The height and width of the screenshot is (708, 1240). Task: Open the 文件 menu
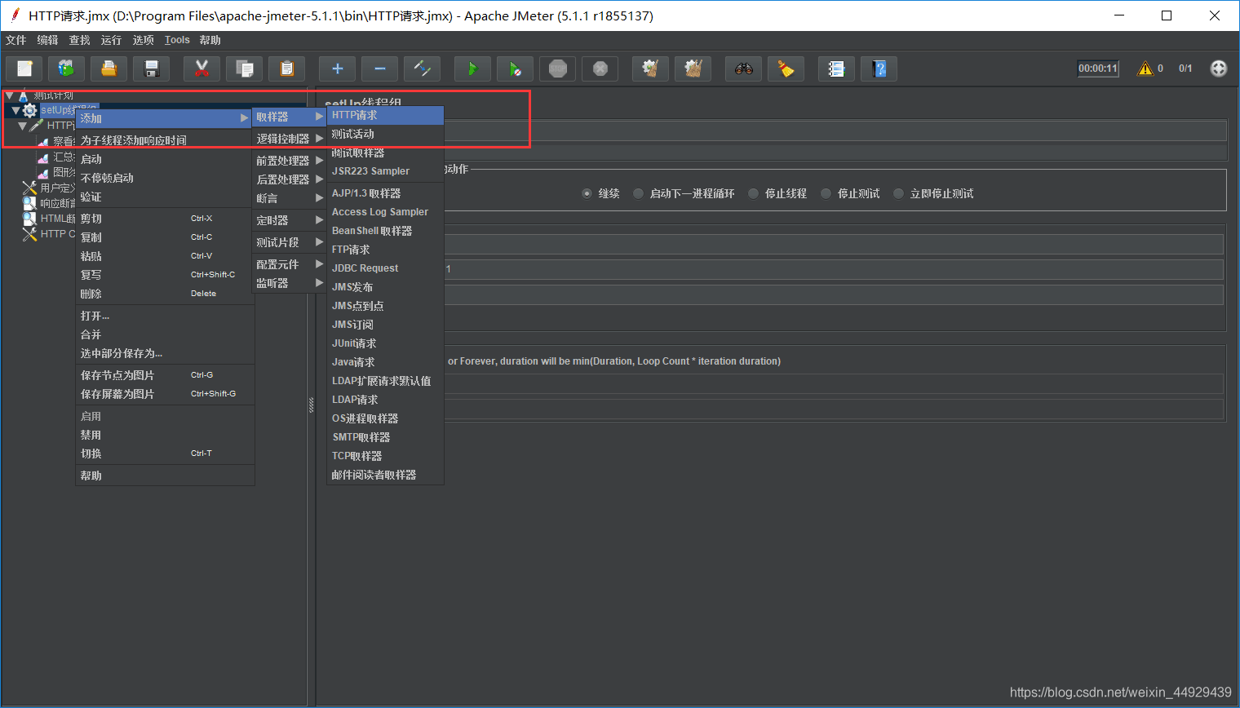point(15,40)
